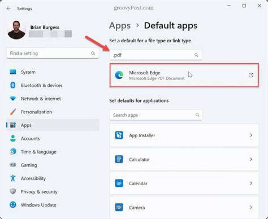Expand Calendar chevron
This screenshot has width=268, height=219.
(251, 183)
